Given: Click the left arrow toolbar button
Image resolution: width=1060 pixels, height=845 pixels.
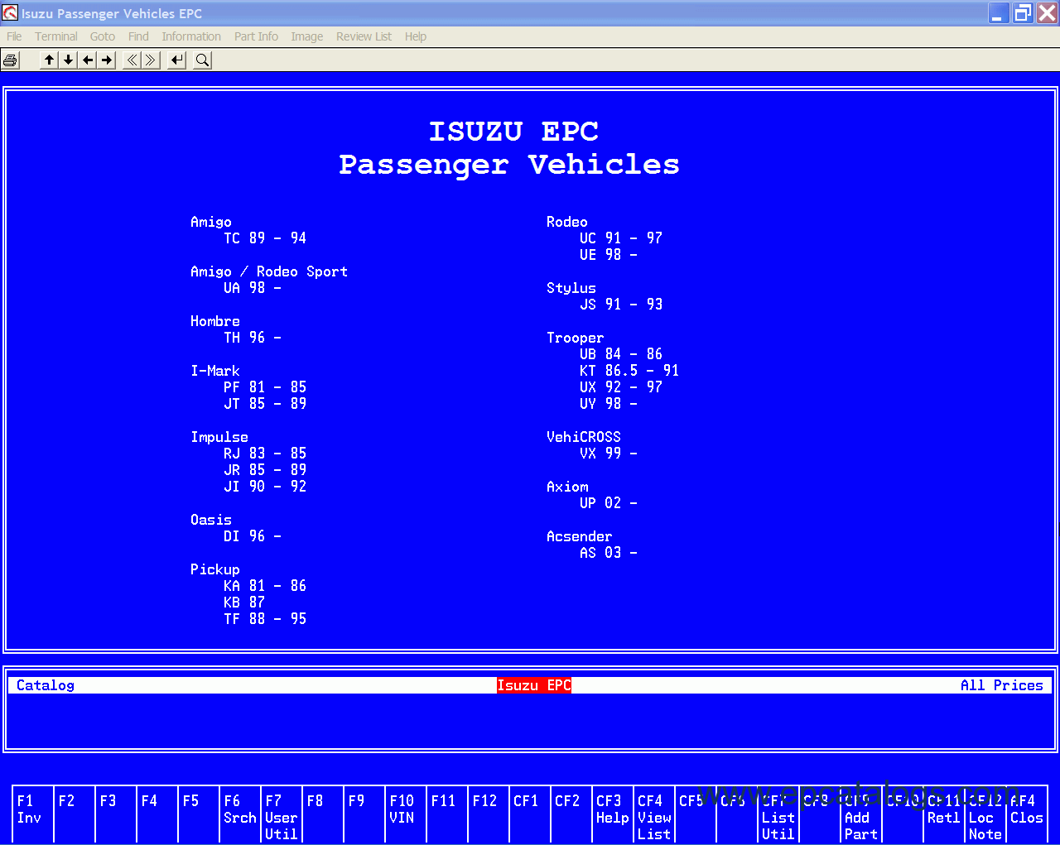Looking at the screenshot, I should click(88, 60).
